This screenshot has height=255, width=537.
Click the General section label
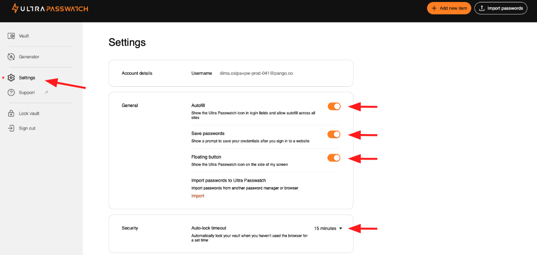130,106
